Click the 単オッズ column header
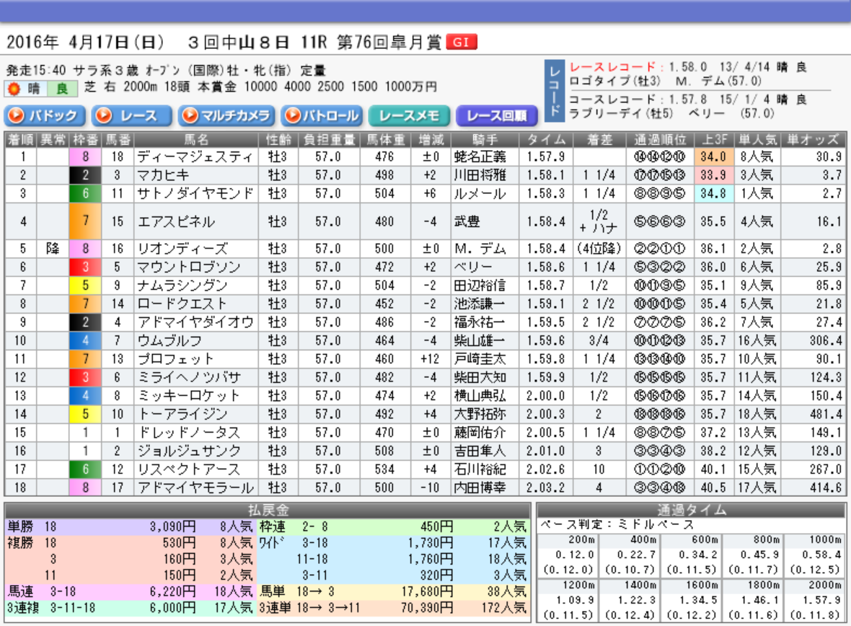Viewport: 851px width, 626px height. (x=813, y=139)
